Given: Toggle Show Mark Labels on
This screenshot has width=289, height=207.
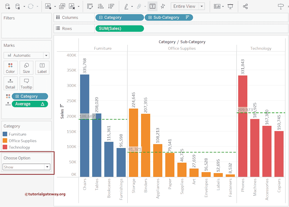Looking at the screenshot, I should [x=152, y=6].
